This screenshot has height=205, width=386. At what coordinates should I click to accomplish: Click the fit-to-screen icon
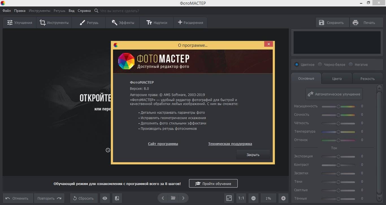pos(229,198)
